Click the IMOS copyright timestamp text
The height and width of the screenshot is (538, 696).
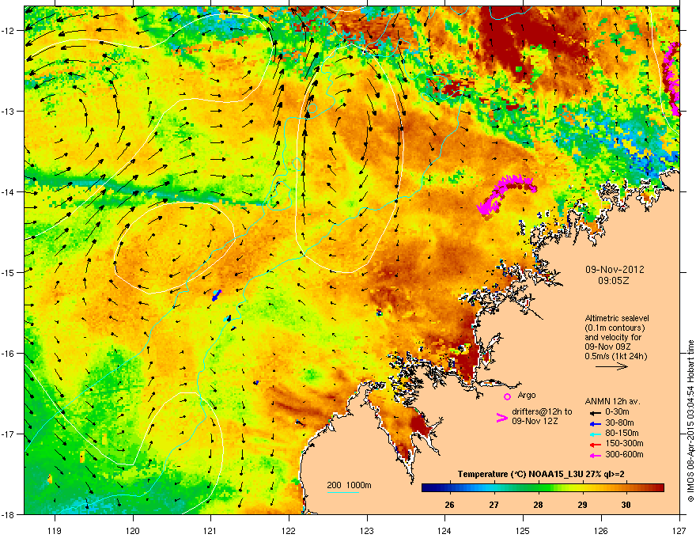tap(690, 421)
